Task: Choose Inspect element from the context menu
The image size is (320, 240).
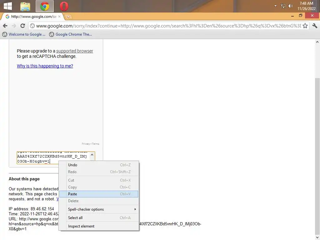Action: coord(99,226)
